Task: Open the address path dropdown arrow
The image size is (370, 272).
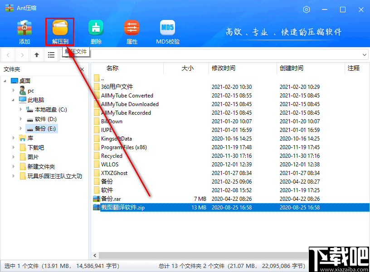Action: tap(365, 55)
